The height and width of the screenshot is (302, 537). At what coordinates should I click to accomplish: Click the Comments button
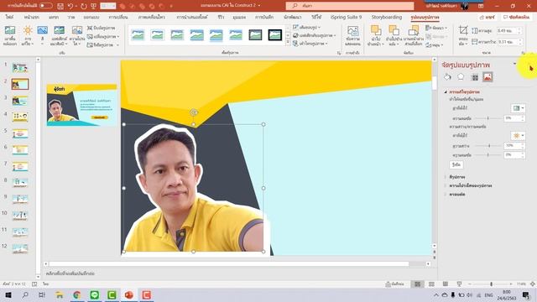tap(517, 17)
